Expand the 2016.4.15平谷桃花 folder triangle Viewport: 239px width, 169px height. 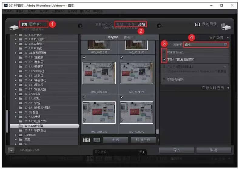tap(16, 80)
